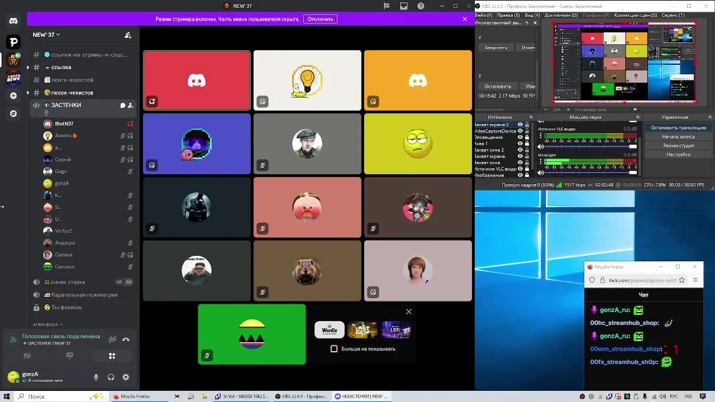The height and width of the screenshot is (402, 715).
Task: Open NEW' 37 server dropdown menu
Action: [46, 35]
